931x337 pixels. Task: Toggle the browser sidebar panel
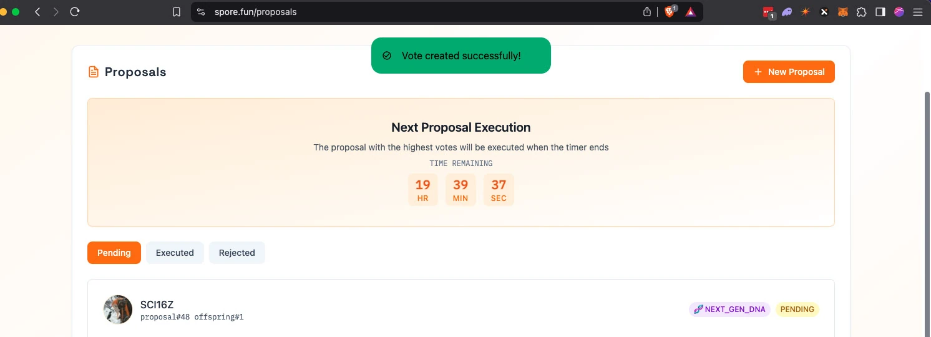pos(880,12)
